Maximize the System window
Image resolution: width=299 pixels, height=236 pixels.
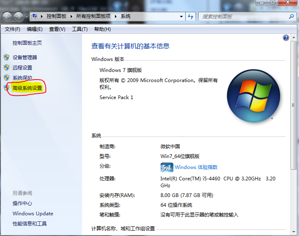click(273, 3)
